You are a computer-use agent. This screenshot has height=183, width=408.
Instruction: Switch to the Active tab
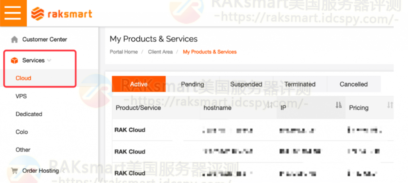tap(139, 84)
